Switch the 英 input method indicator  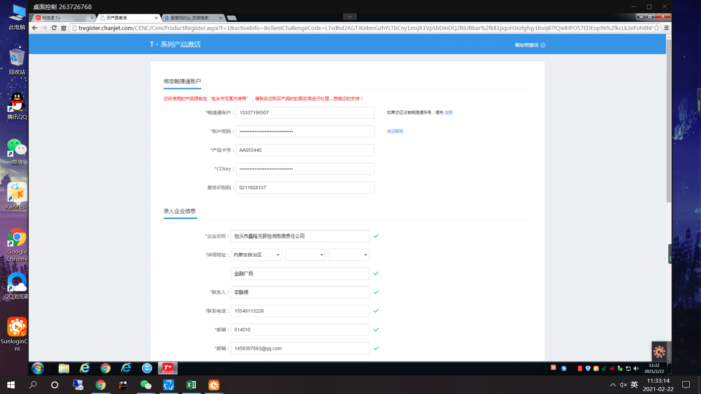click(634, 385)
